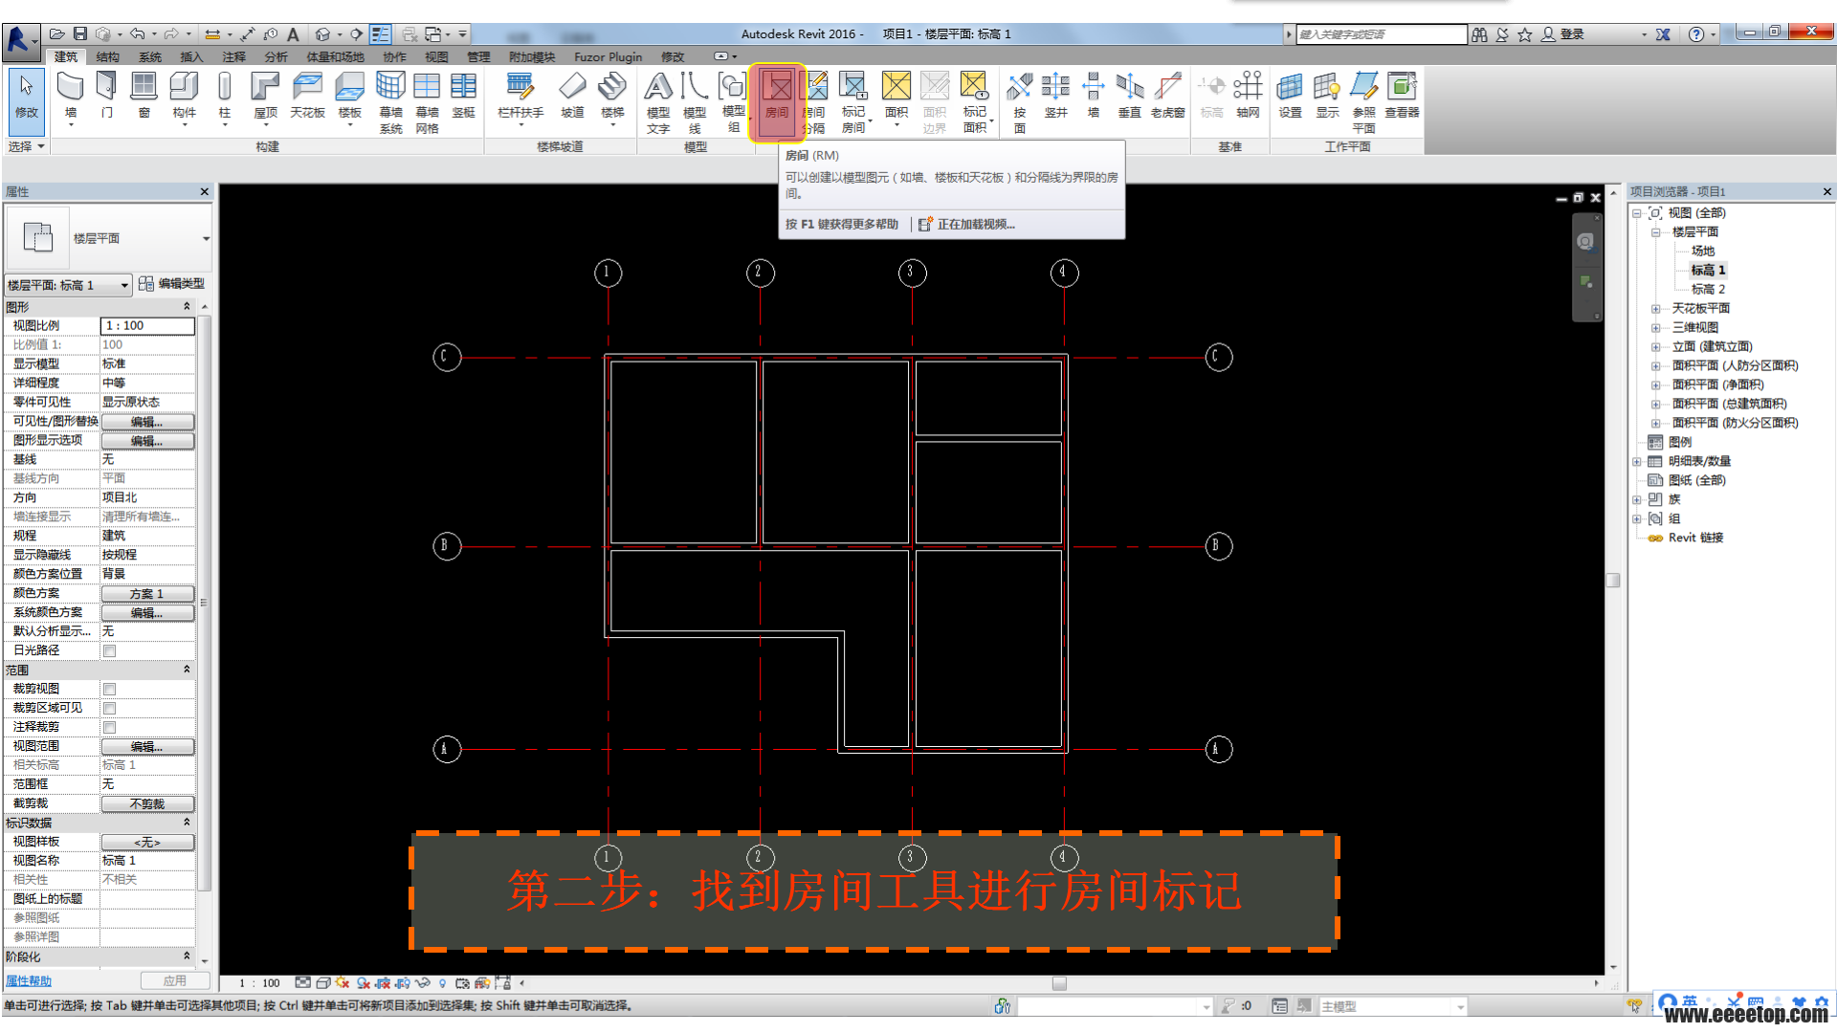Select the 楼板 (Floor) tool
The width and height of the screenshot is (1837, 1033).
pyautogui.click(x=350, y=95)
